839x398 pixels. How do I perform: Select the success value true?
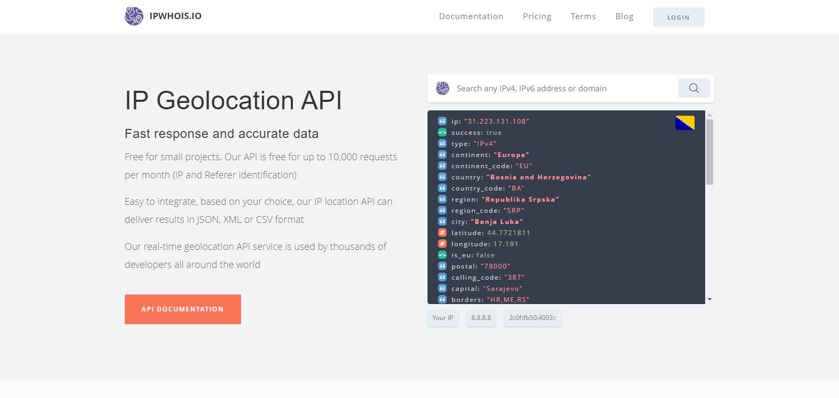pyautogui.click(x=494, y=132)
